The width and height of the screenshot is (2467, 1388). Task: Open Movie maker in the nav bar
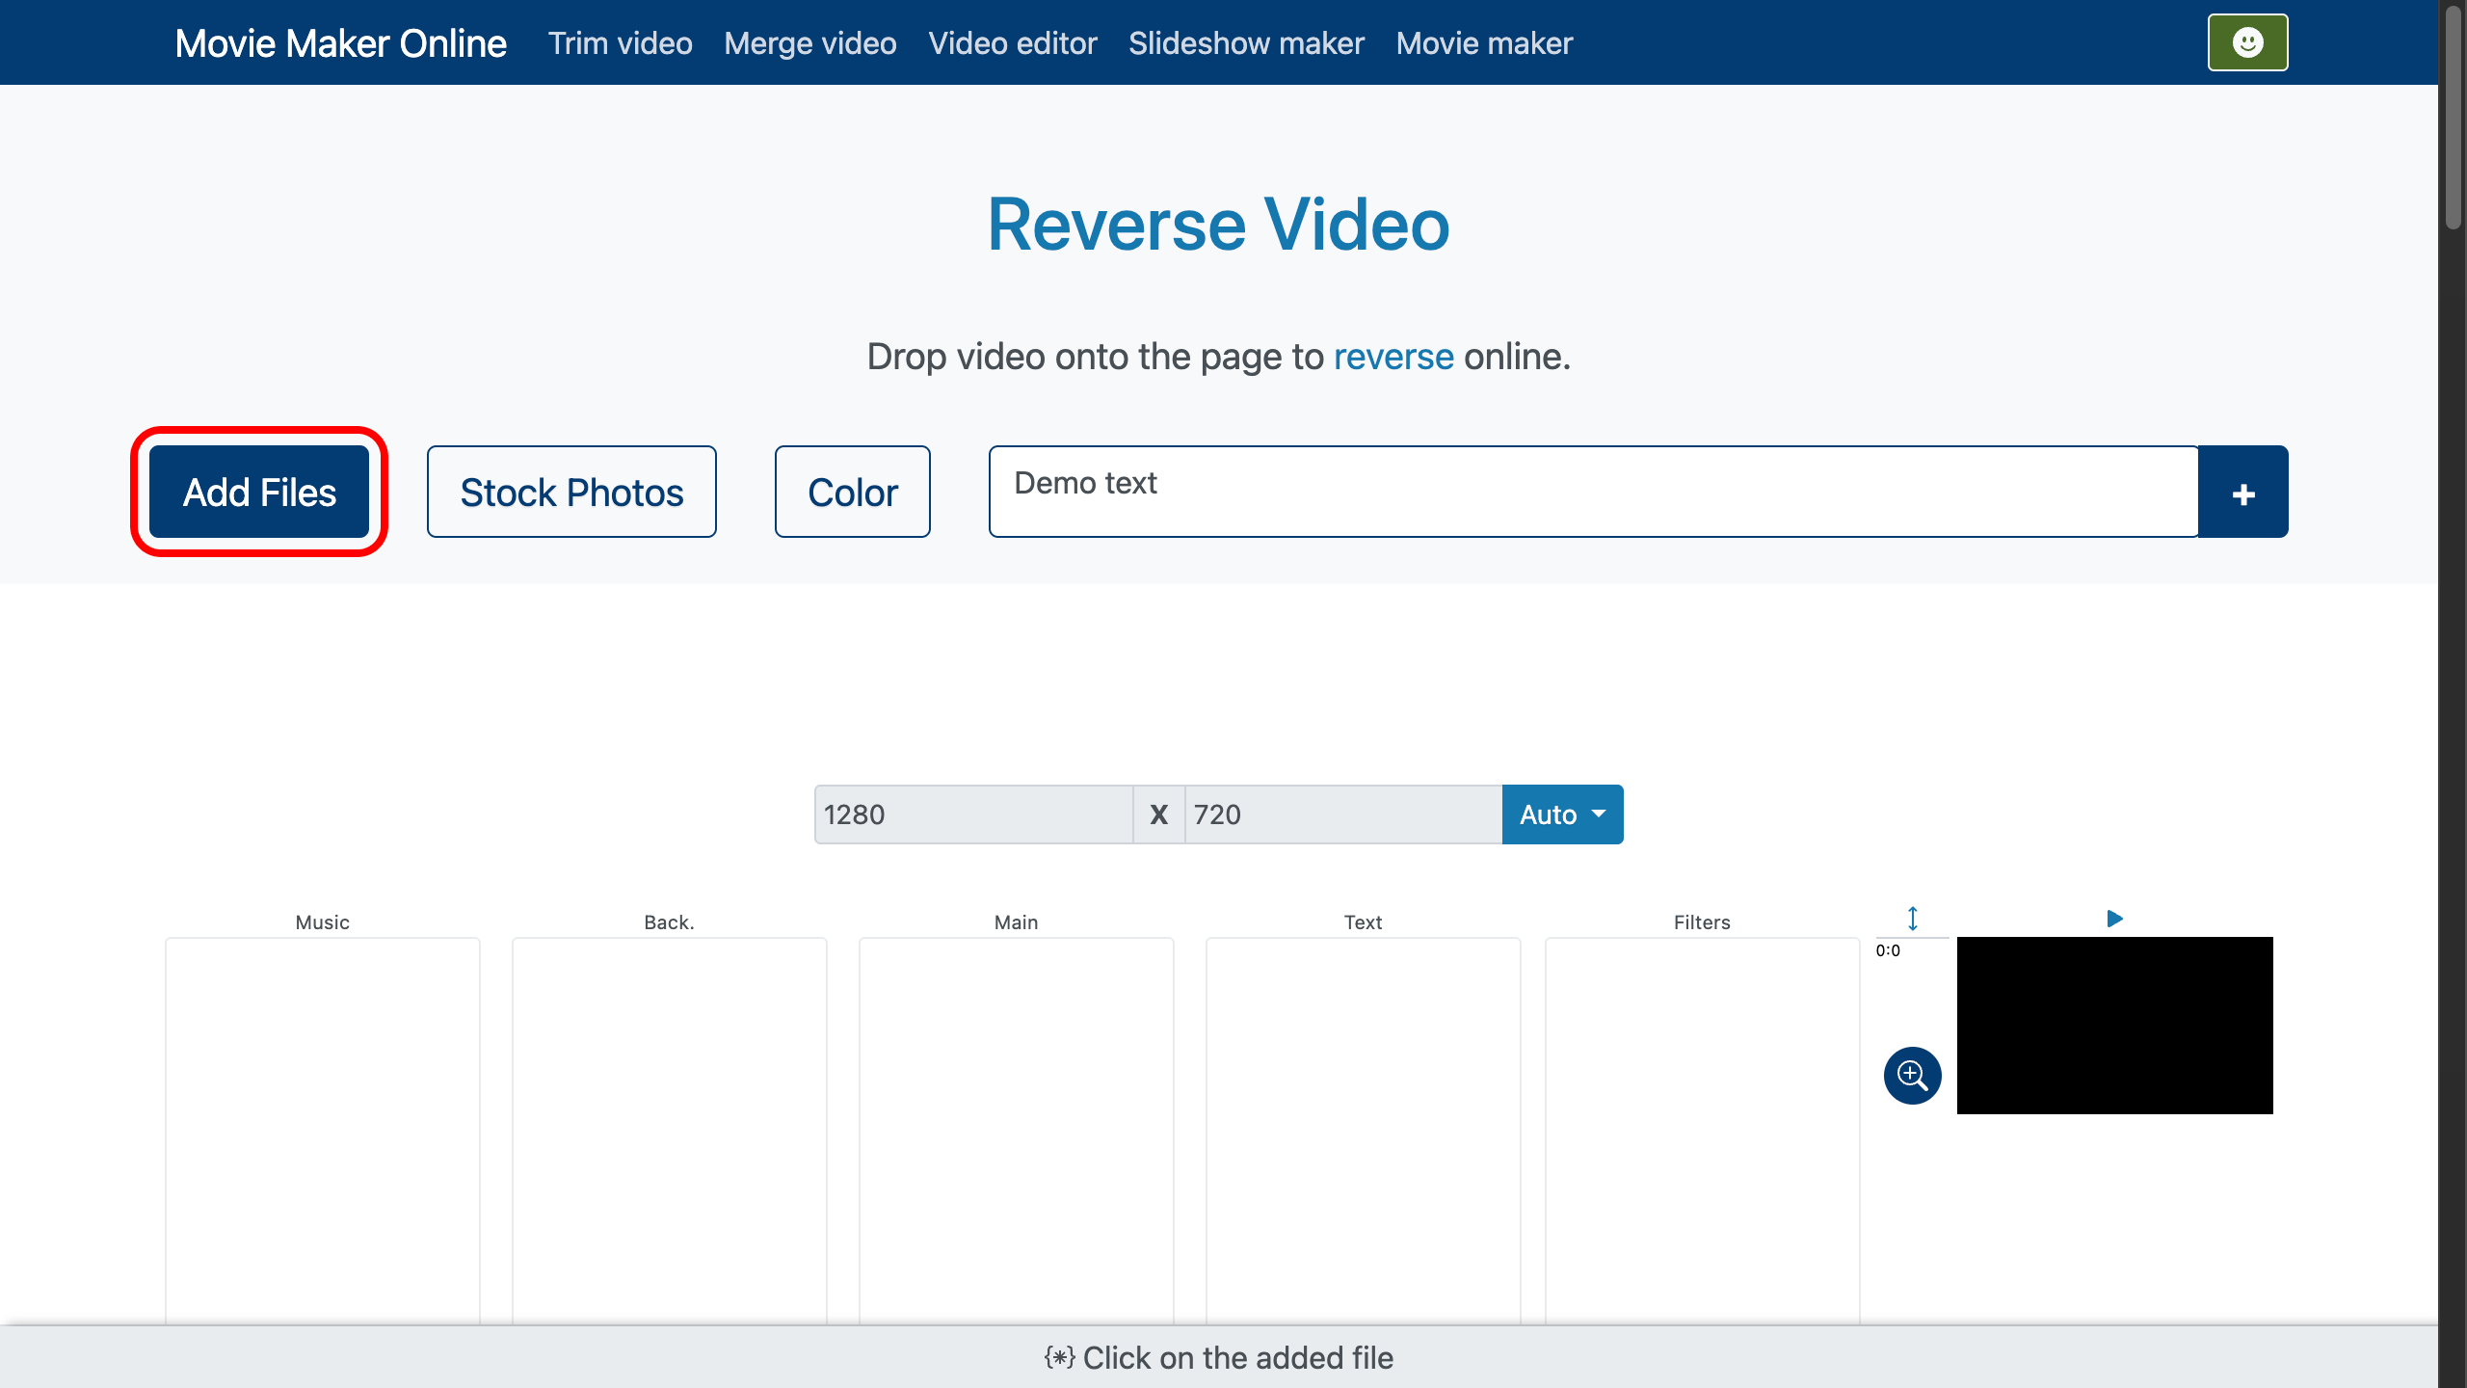click(1484, 43)
